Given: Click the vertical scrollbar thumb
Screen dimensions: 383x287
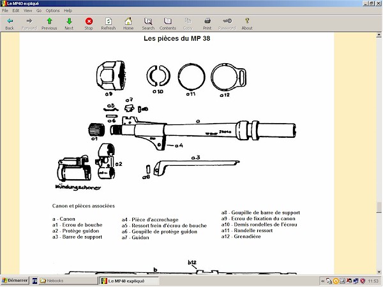Looking at the screenshot, I should click(379, 207).
